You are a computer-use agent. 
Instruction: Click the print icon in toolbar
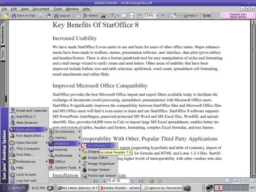pos(41,15)
